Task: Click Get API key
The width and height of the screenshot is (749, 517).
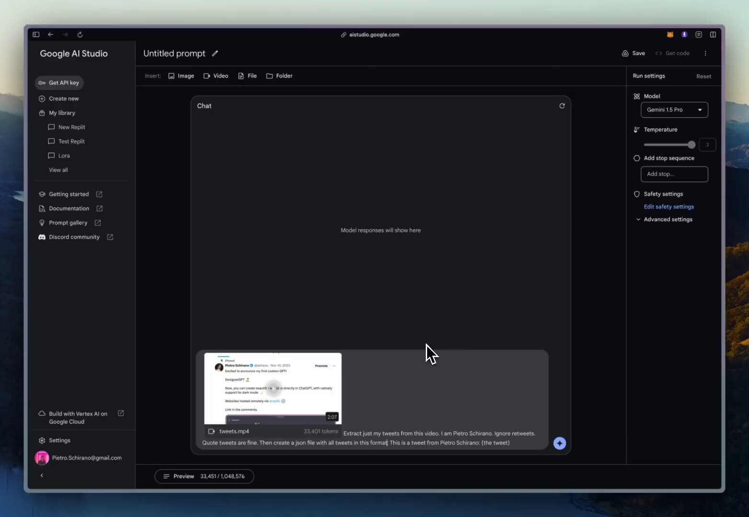Action: pyautogui.click(x=59, y=83)
